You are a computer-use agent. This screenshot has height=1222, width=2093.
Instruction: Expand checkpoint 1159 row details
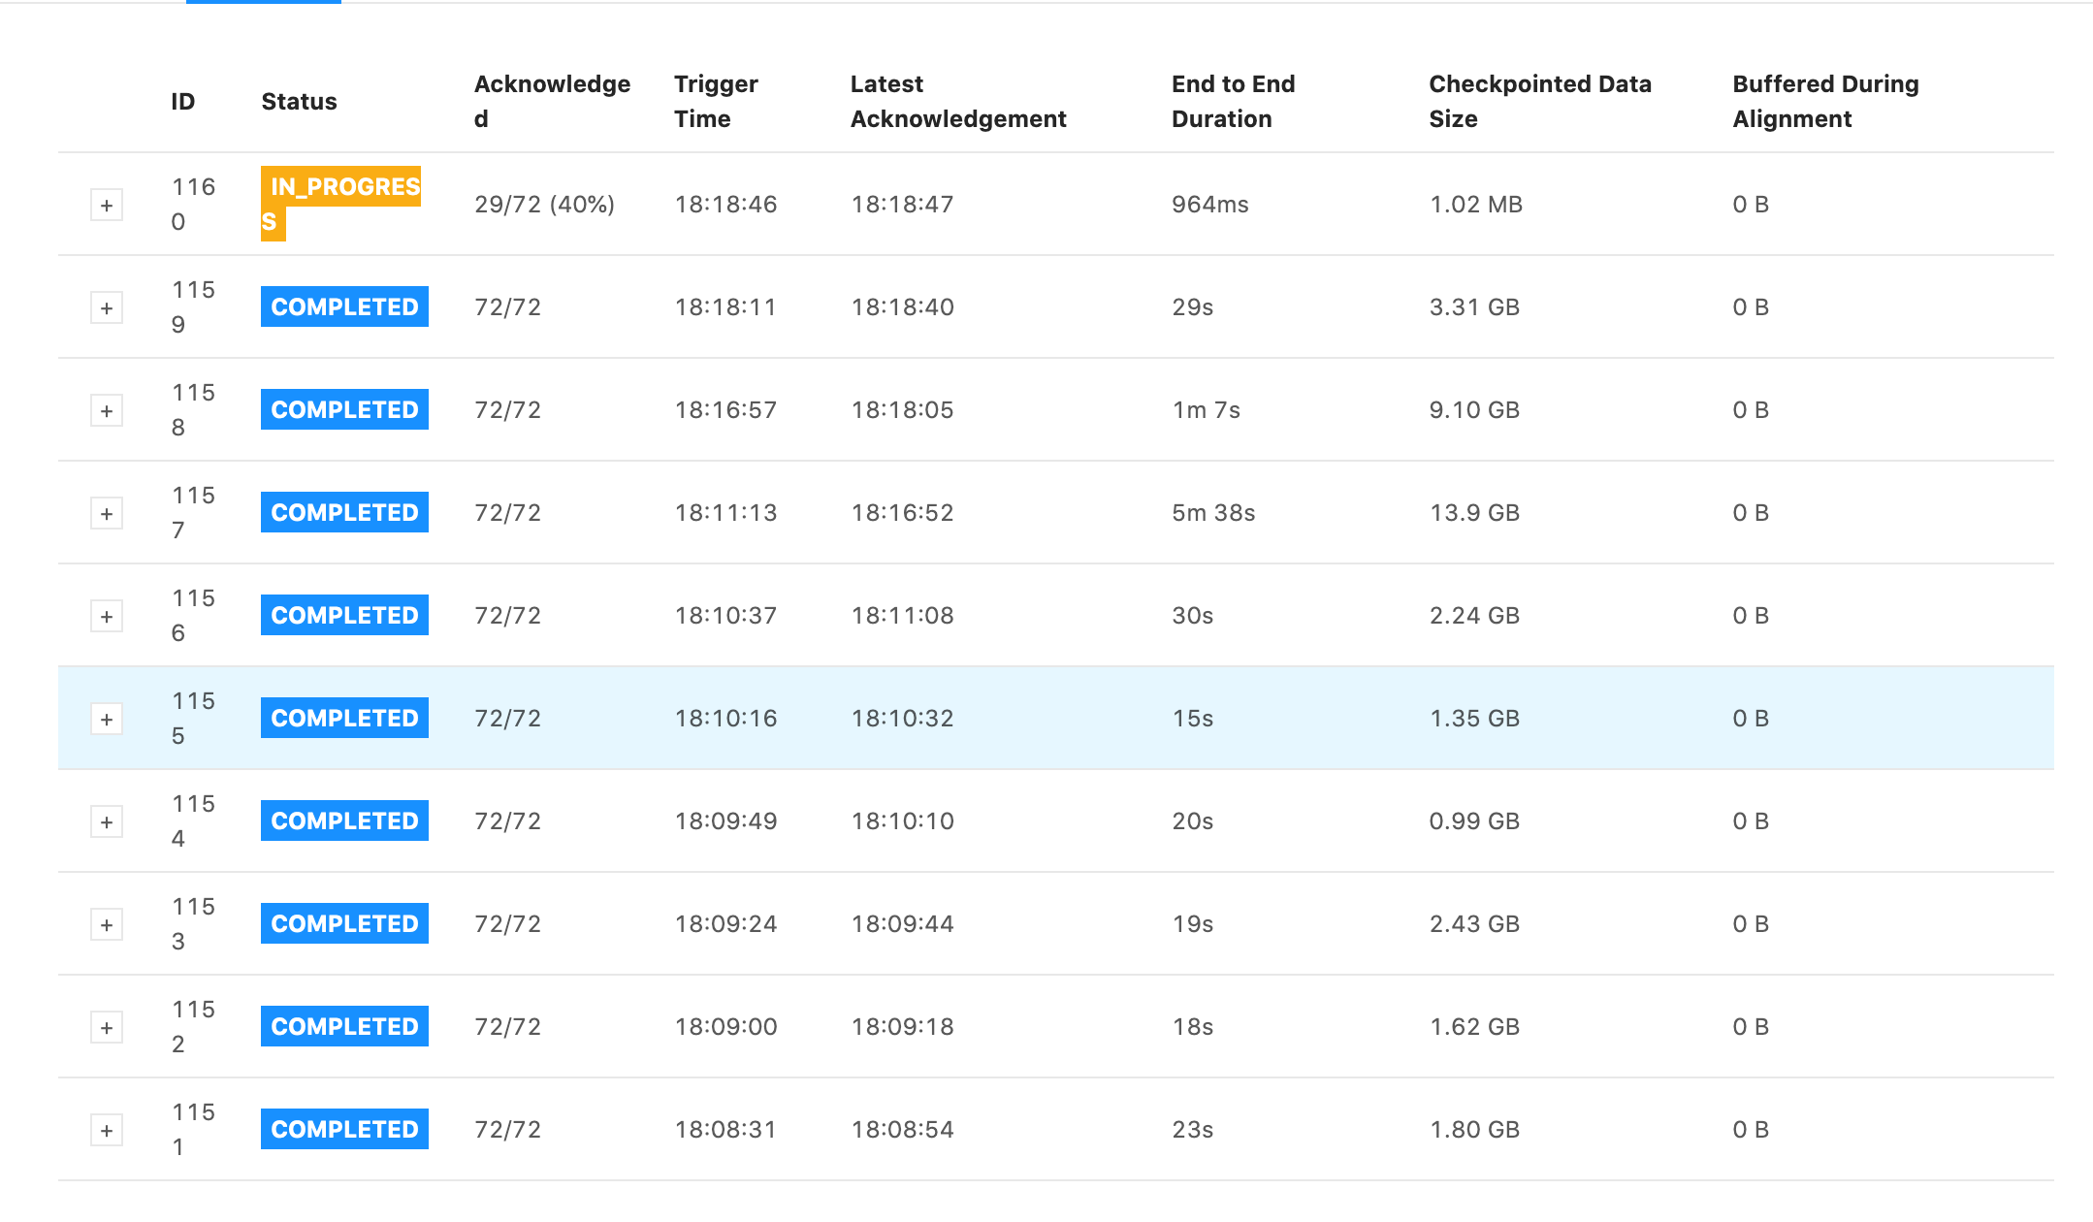click(107, 308)
